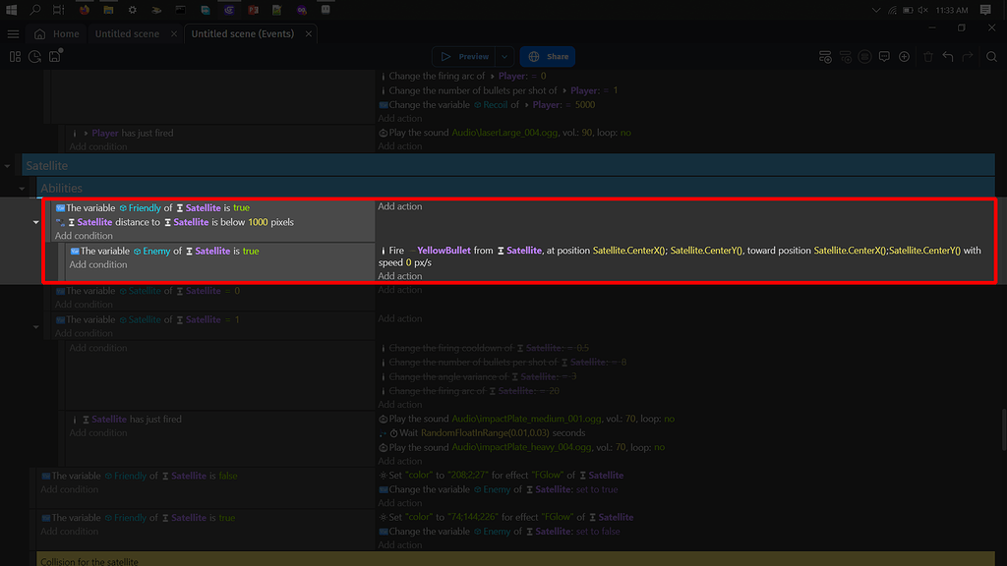1007x566 pixels.
Task: Add a new event using the toolbar icon
Action: click(825, 56)
